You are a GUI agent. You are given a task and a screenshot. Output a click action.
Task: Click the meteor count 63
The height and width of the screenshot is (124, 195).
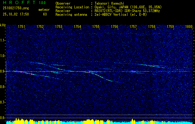(45, 14)
